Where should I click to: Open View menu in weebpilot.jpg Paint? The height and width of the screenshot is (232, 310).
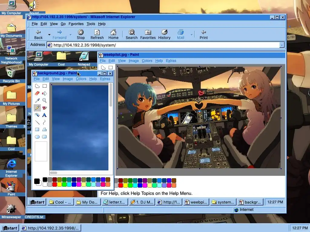pyautogui.click(x=122, y=61)
